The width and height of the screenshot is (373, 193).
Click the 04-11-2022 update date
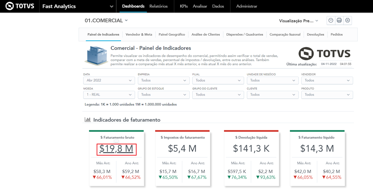pyautogui.click(x=329, y=64)
